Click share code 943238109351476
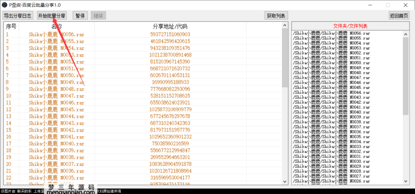 click(x=170, y=48)
